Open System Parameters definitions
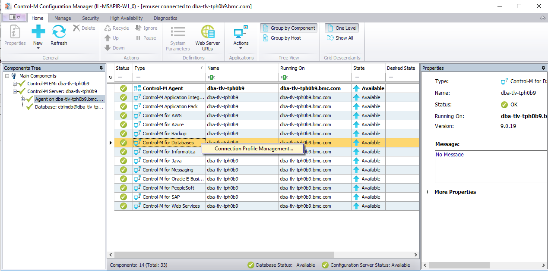This screenshot has height=271, width=548. point(177,38)
